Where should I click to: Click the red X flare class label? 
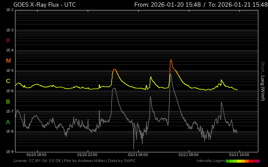pyautogui.click(x=8, y=40)
